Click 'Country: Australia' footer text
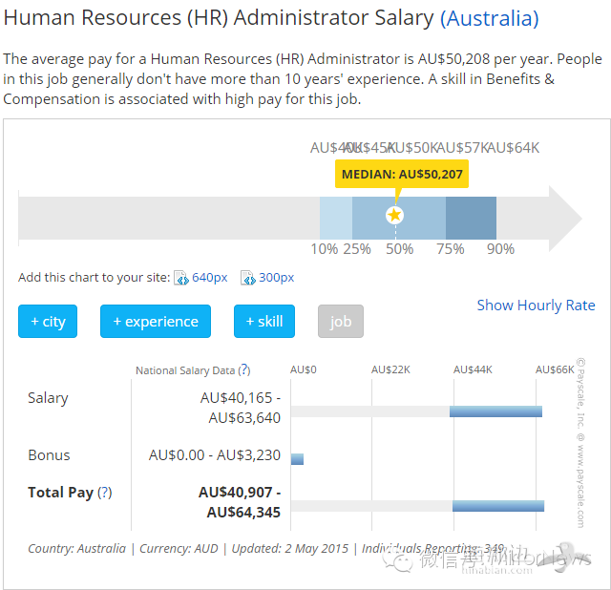 click(76, 548)
